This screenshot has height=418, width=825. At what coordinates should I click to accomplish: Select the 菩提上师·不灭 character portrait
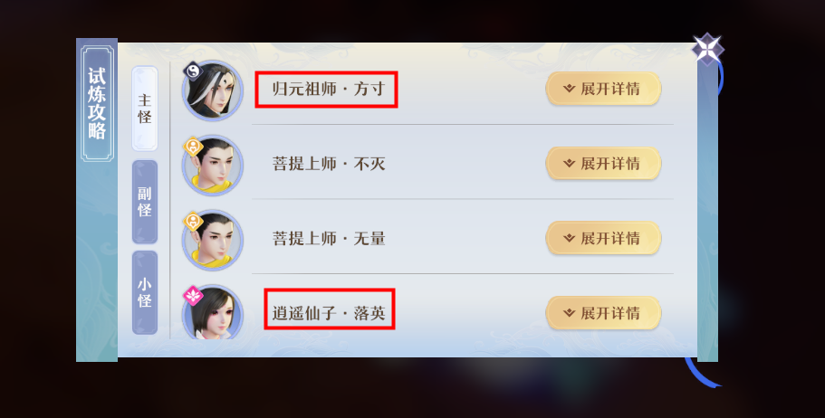tap(213, 165)
